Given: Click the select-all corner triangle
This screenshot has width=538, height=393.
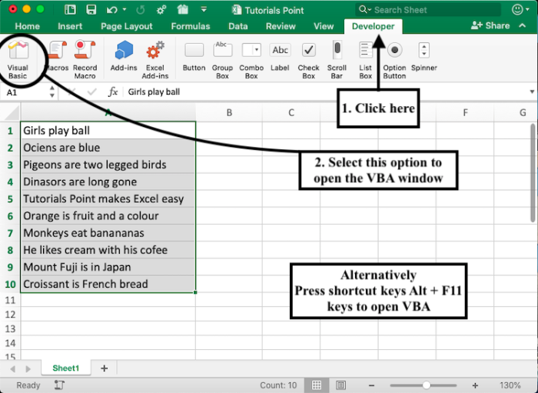Looking at the screenshot, I should pyautogui.click(x=11, y=112).
